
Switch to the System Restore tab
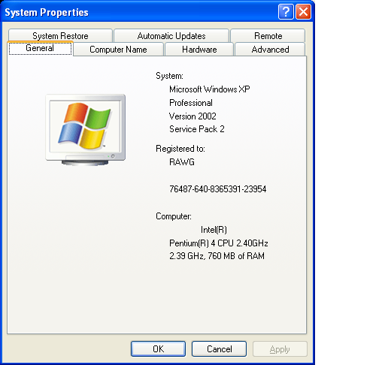(x=60, y=36)
